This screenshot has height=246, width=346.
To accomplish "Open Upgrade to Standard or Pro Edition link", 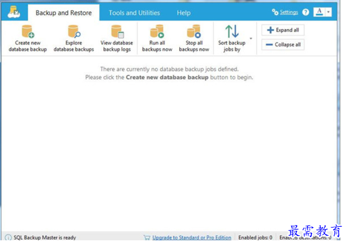I will [x=192, y=237].
